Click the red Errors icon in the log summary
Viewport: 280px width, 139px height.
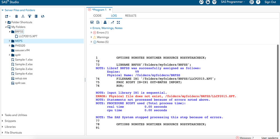pyautogui.click(x=95, y=32)
